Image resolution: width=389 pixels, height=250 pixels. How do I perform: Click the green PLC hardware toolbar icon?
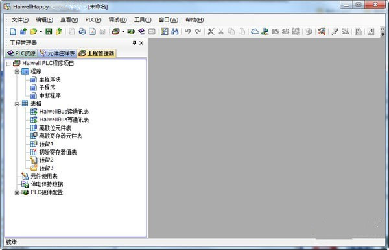[131, 32]
